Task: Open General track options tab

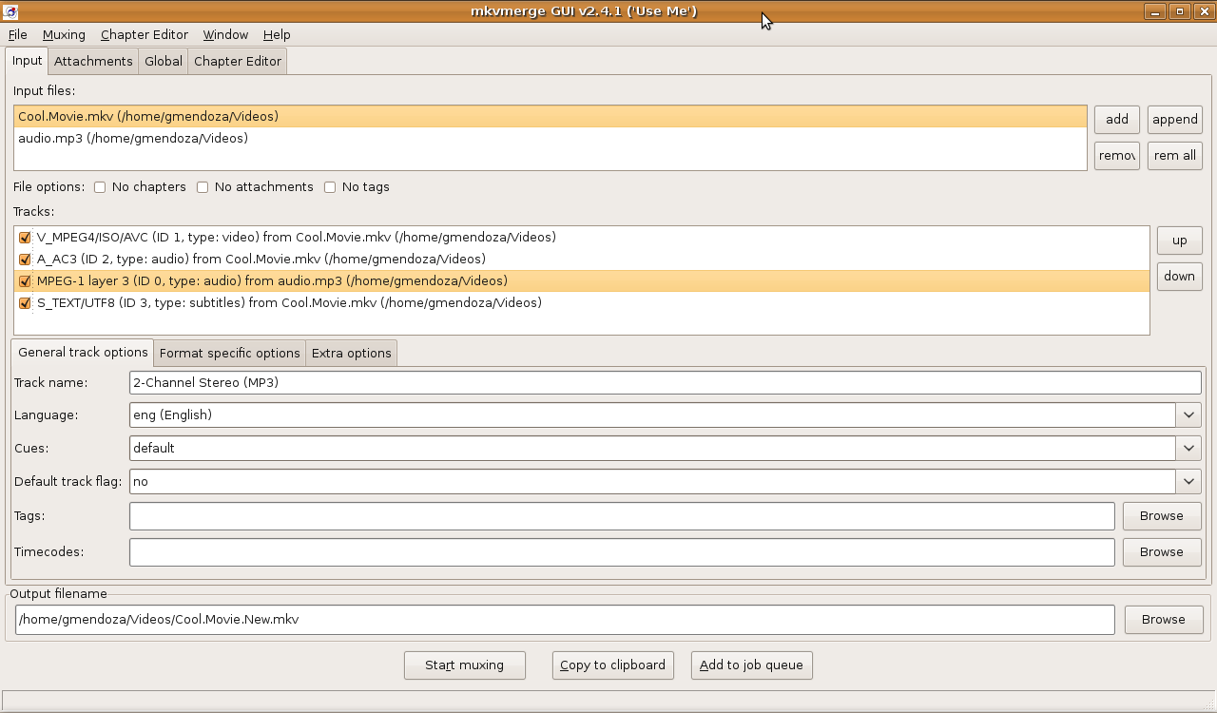Action: [x=83, y=352]
